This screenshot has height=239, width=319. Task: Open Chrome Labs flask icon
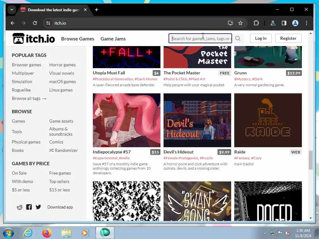(x=273, y=23)
